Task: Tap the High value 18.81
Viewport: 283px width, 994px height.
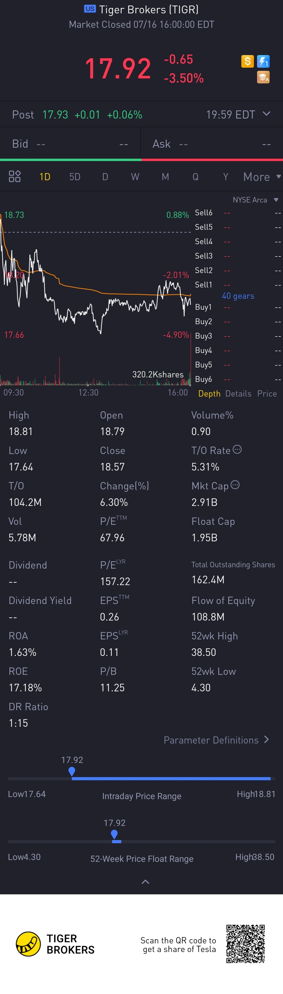Action: coord(21,431)
